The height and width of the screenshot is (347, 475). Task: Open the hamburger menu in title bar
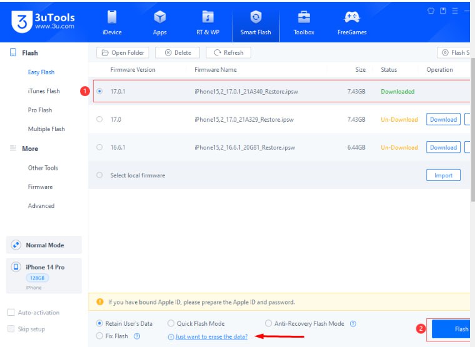coord(455,11)
